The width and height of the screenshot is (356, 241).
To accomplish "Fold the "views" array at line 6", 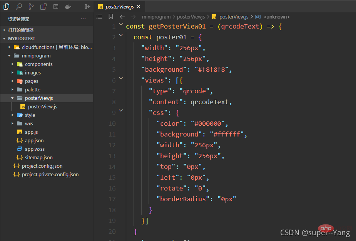I will click(x=121, y=78).
